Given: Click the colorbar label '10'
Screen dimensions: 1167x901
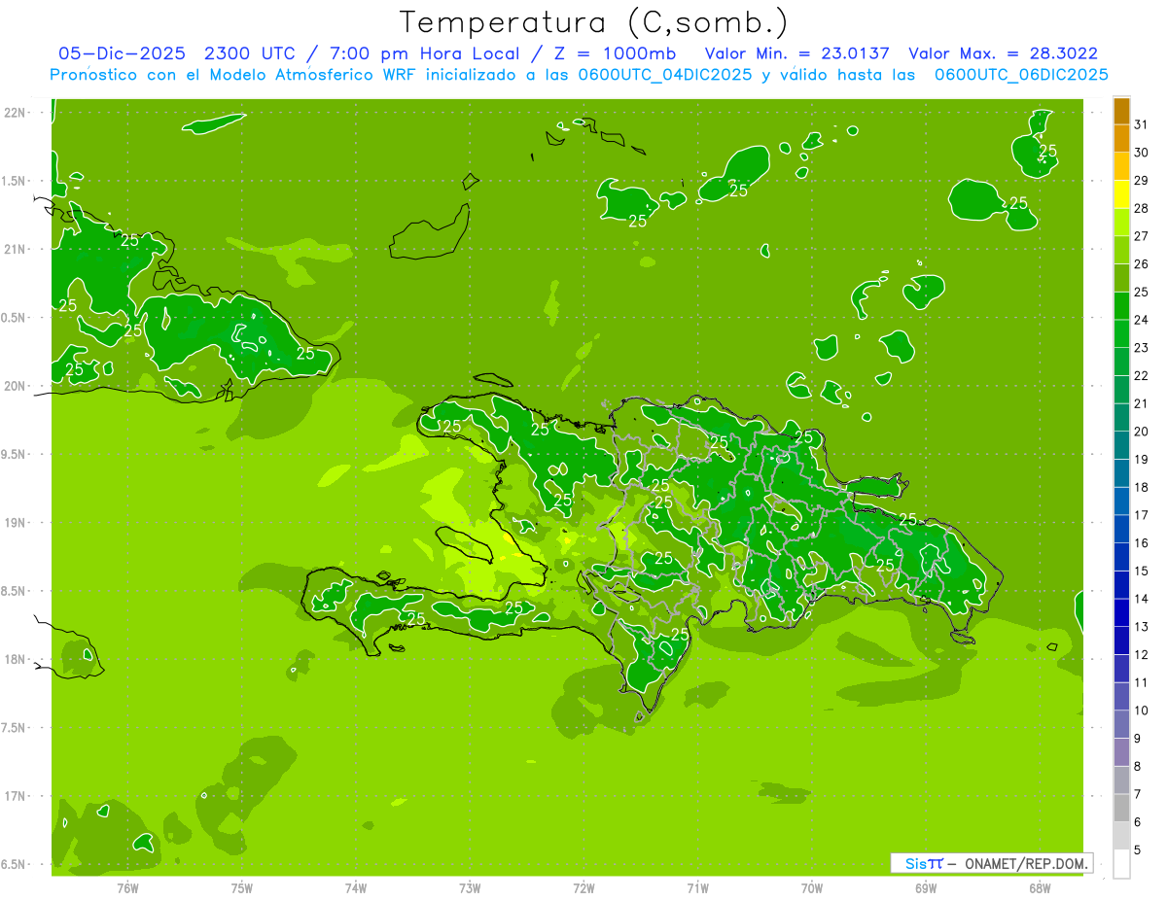Looking at the screenshot, I should coord(1142,710).
